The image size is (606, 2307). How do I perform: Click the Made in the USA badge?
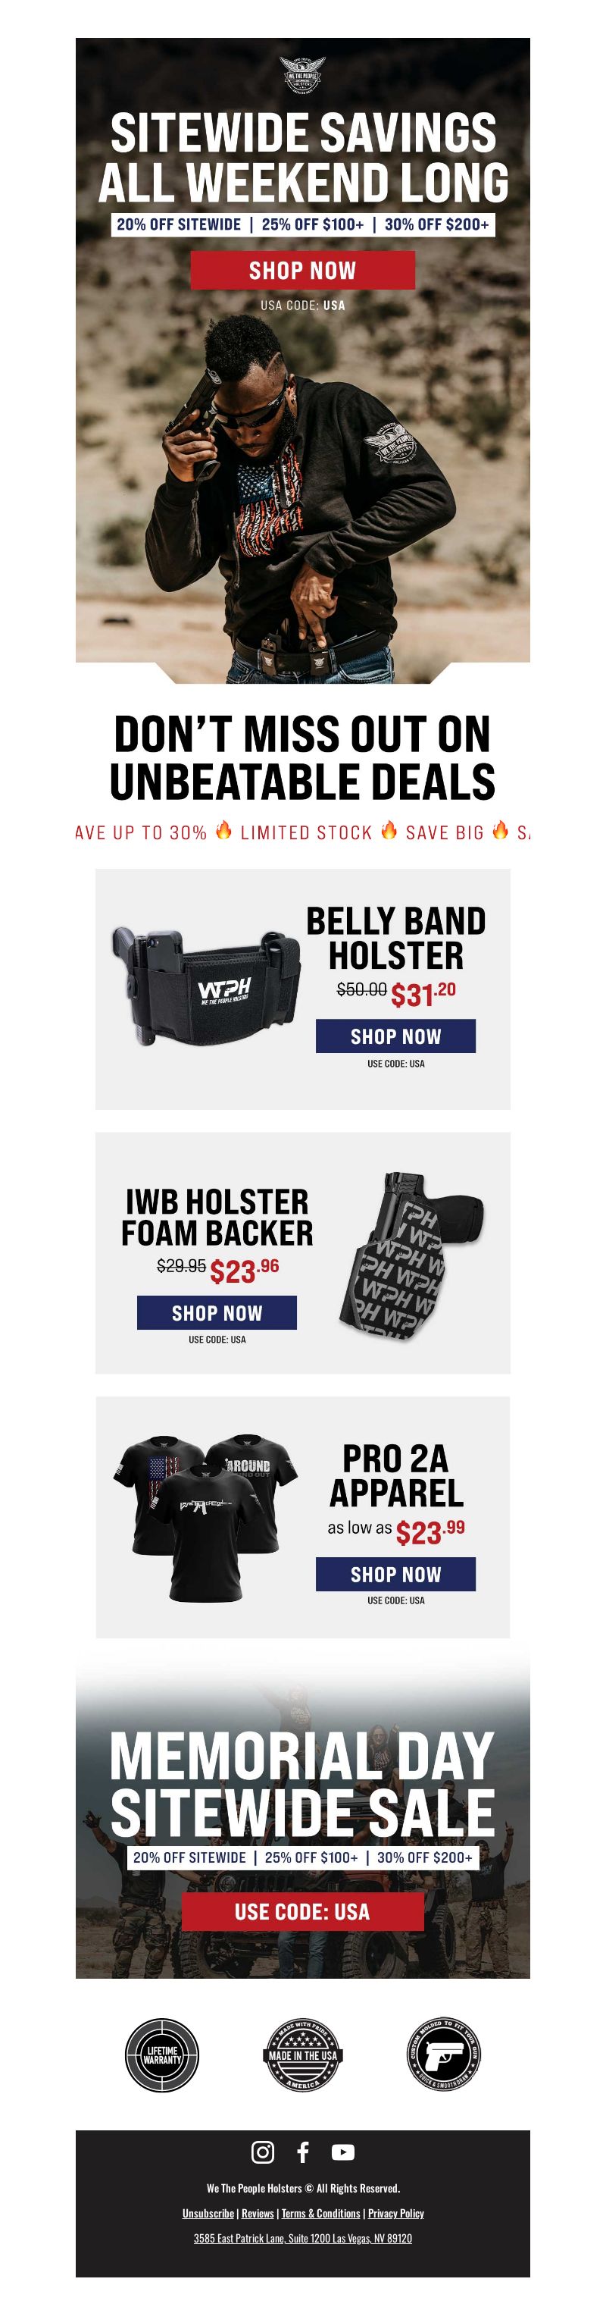click(302, 2055)
